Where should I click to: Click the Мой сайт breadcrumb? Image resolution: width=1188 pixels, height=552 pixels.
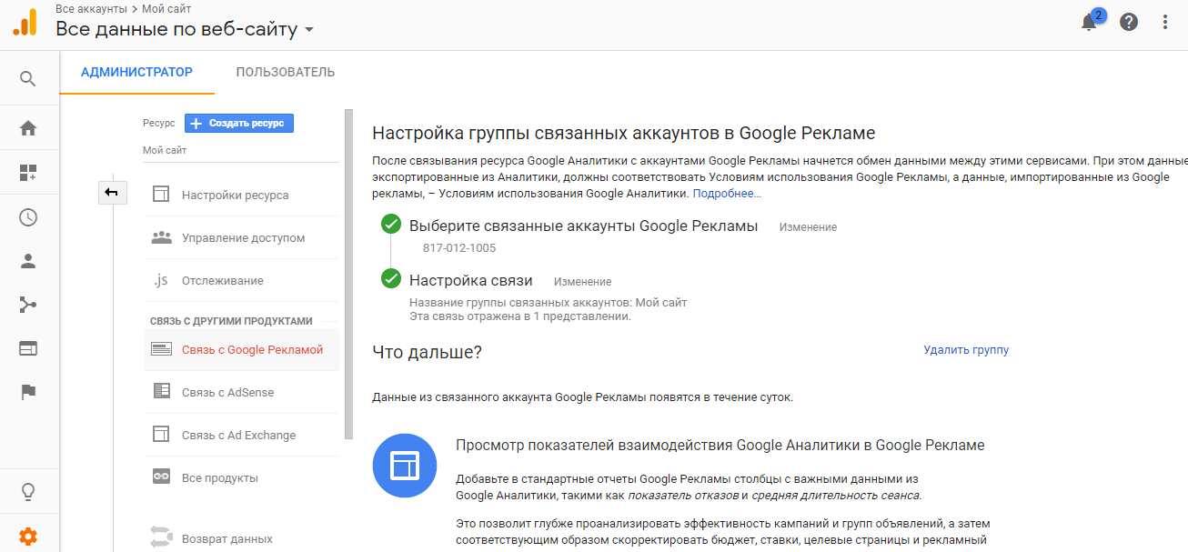(x=166, y=8)
